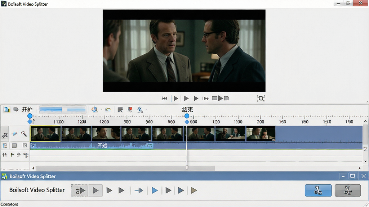Click the pressed gray play button in bottom window
The image size is (369, 207).
point(95,190)
